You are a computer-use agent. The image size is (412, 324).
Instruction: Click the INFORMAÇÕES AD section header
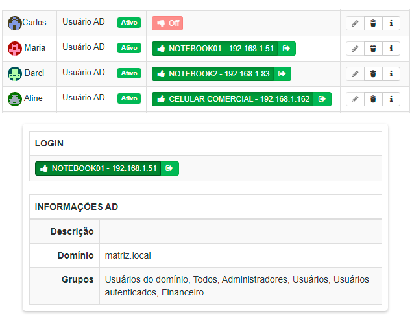[x=77, y=207]
